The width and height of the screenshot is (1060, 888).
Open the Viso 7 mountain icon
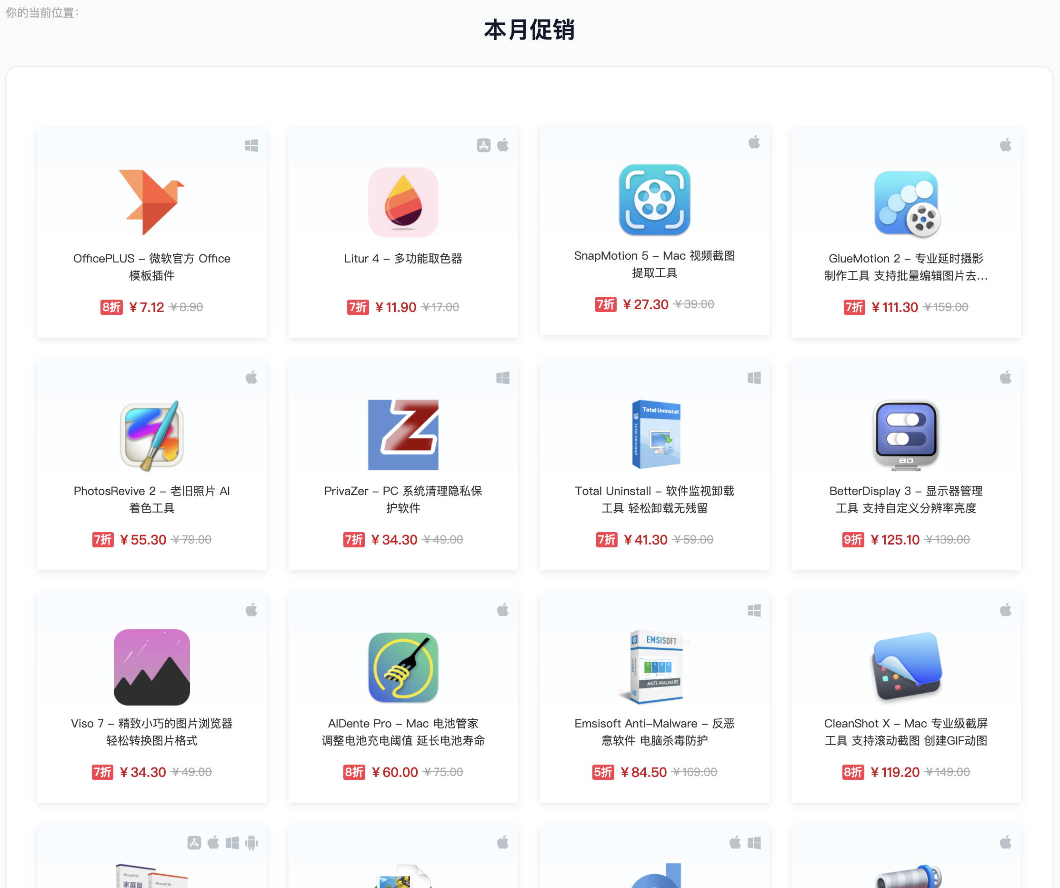pos(152,667)
